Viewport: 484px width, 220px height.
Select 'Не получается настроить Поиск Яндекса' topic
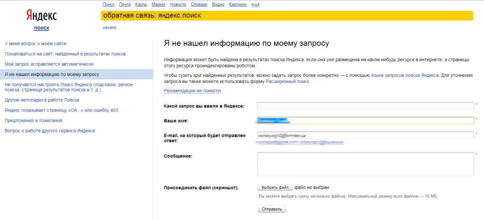pos(69,87)
